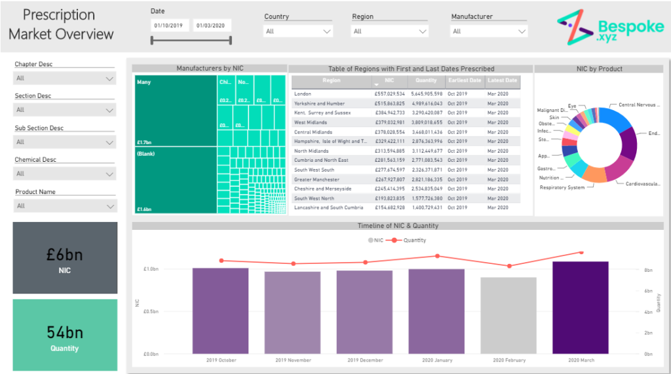Click London's NIC value £557,029,534

pyautogui.click(x=389, y=94)
